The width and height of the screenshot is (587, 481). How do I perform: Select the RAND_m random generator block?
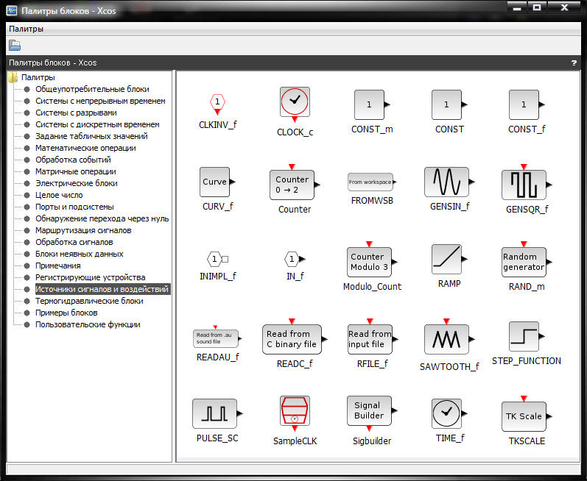(524, 262)
